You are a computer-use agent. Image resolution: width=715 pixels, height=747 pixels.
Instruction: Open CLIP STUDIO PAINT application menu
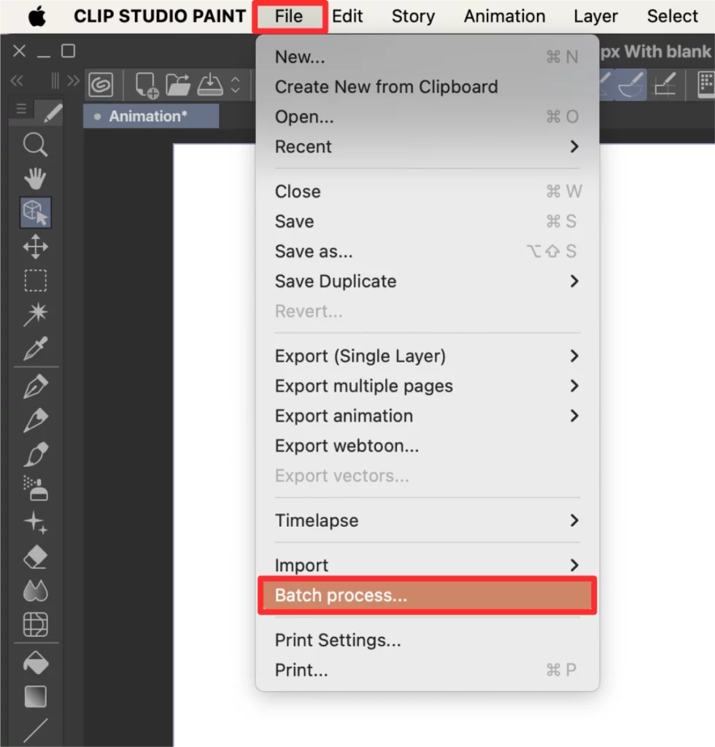[x=160, y=16]
